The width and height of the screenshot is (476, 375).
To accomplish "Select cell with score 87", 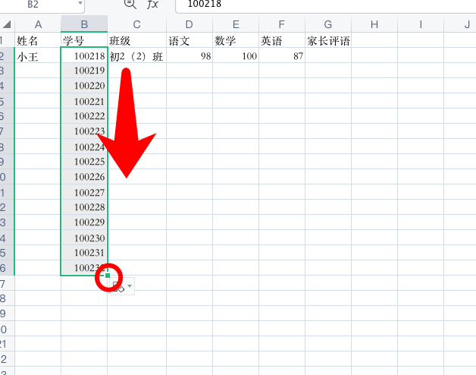I will (282, 55).
